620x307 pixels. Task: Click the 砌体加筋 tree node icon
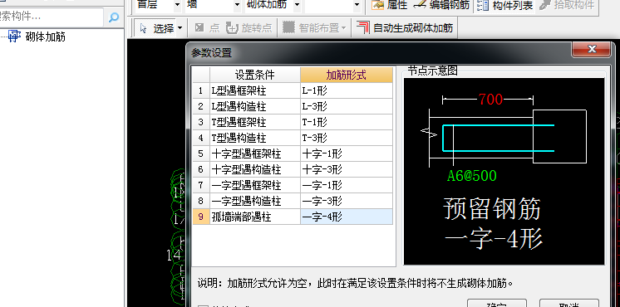15,37
